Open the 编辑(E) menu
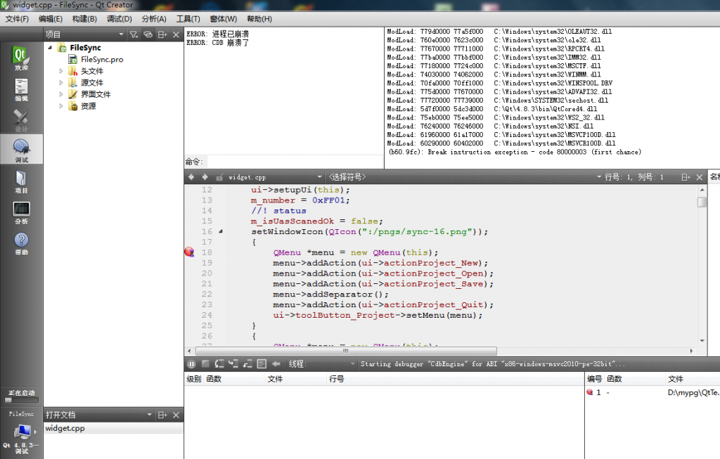This screenshot has width=720, height=459. 51,19
